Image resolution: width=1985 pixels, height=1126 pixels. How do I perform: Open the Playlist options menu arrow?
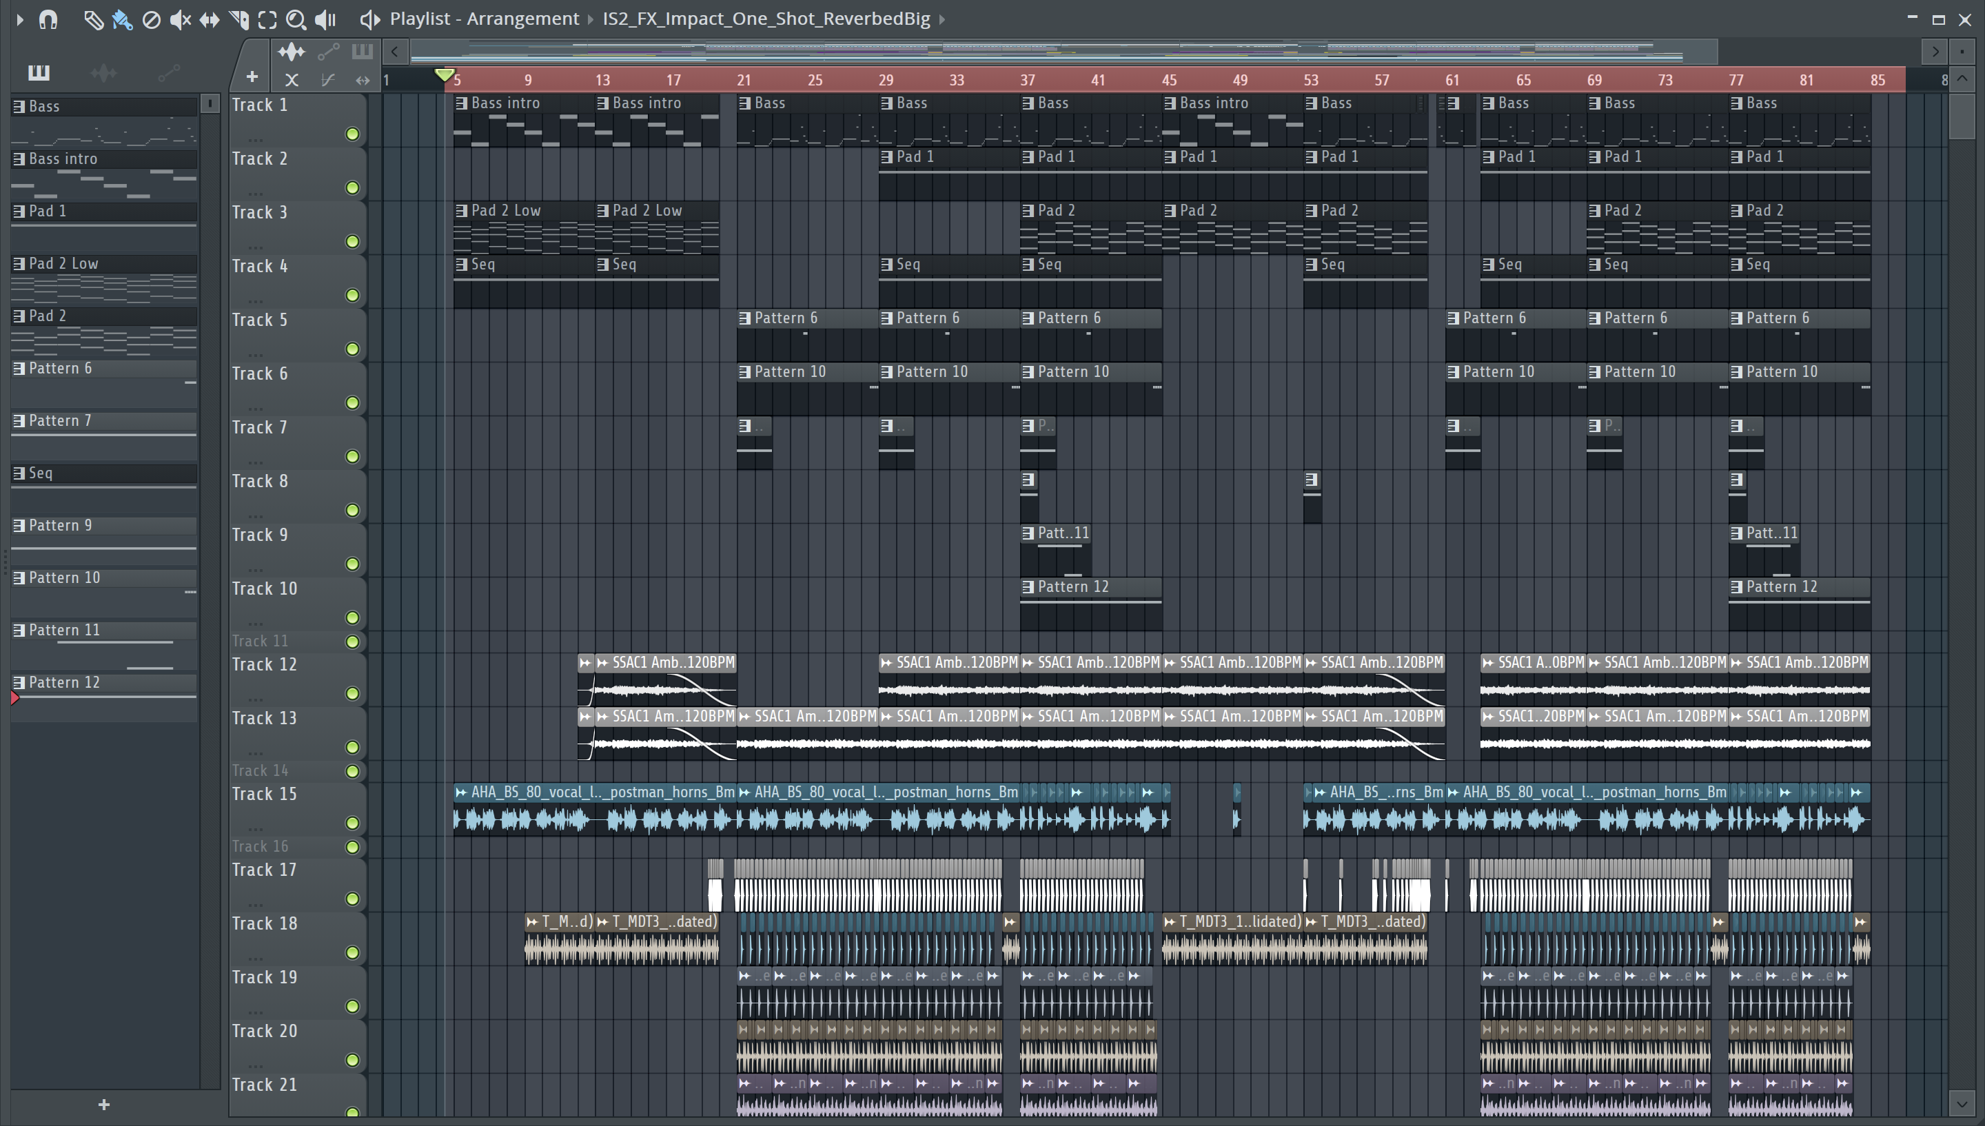pos(20,19)
